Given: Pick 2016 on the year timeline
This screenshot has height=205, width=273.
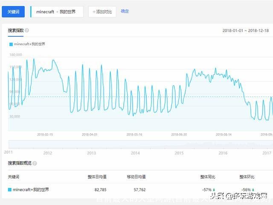Looking at the screenshot, I should pyautogui.click(x=223, y=152).
